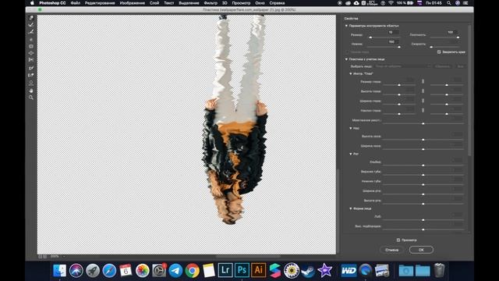This screenshot has height=281, width=499.
Task: Select the Свойства panel tab
Action: [351, 19]
